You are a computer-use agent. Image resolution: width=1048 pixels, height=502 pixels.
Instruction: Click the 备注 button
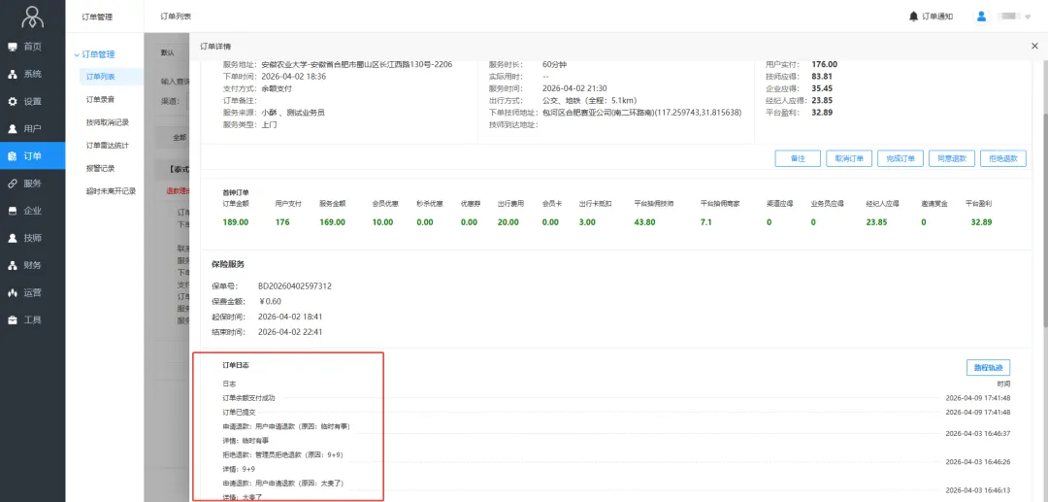coord(798,158)
